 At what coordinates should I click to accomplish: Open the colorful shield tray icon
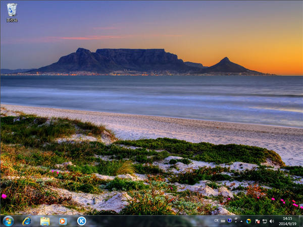click(248, 221)
